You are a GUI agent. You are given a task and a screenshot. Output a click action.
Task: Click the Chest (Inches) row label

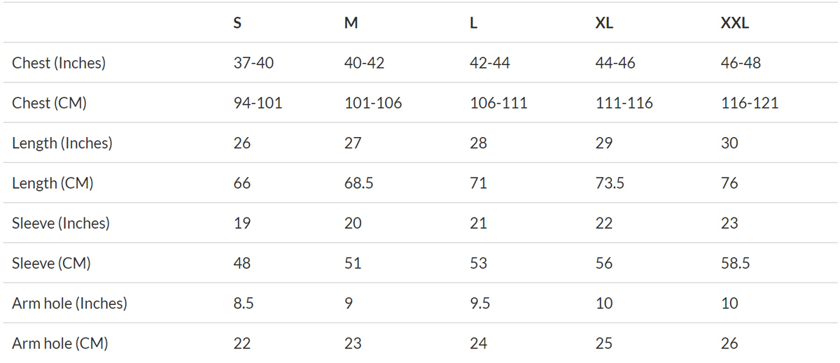[59, 63]
